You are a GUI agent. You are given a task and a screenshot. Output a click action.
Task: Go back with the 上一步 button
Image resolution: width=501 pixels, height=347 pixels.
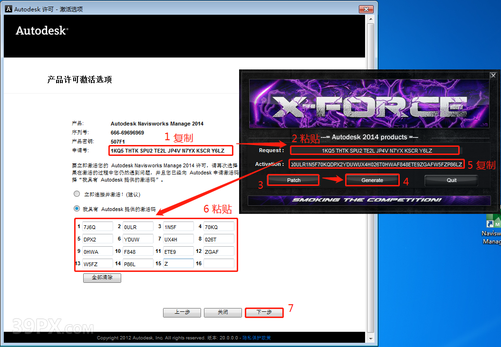(x=182, y=312)
